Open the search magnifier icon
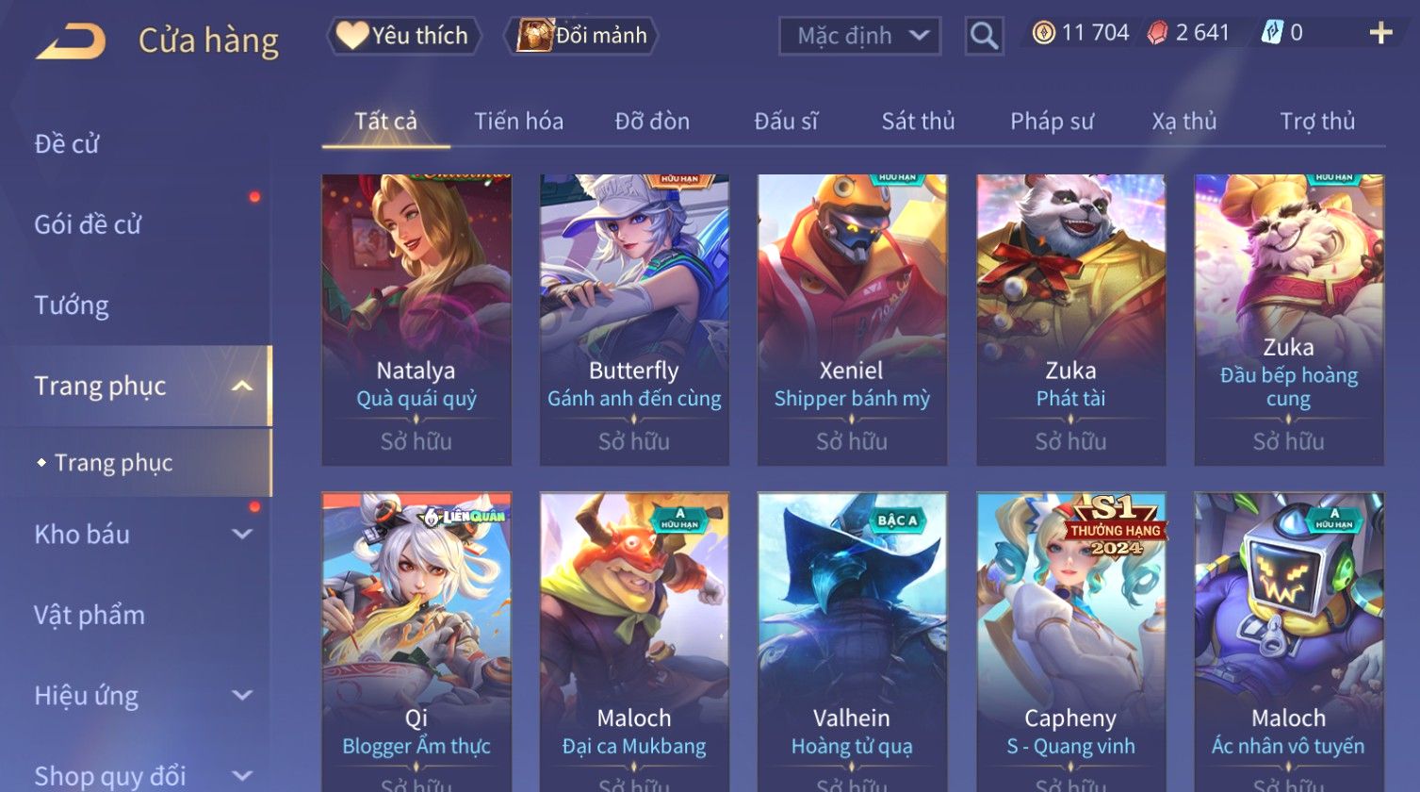 (984, 37)
